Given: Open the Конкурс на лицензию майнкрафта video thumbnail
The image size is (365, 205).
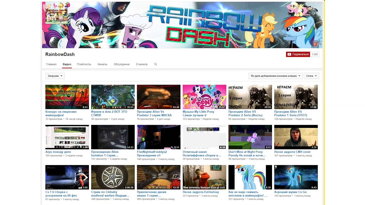Looking at the screenshot, I should pos(67,97).
